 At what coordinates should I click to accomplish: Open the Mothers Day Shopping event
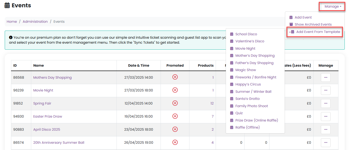coord(52,78)
